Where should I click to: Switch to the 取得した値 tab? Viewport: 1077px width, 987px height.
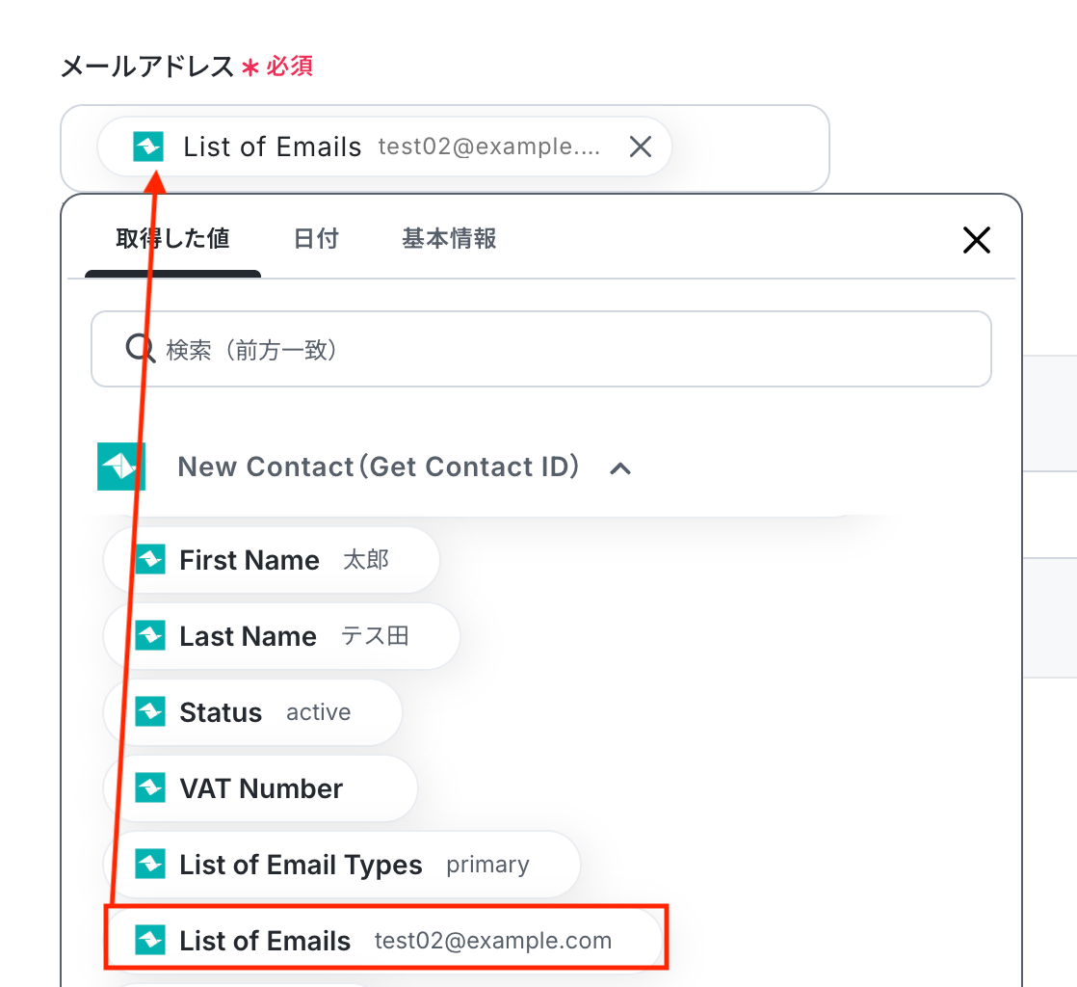tap(172, 238)
